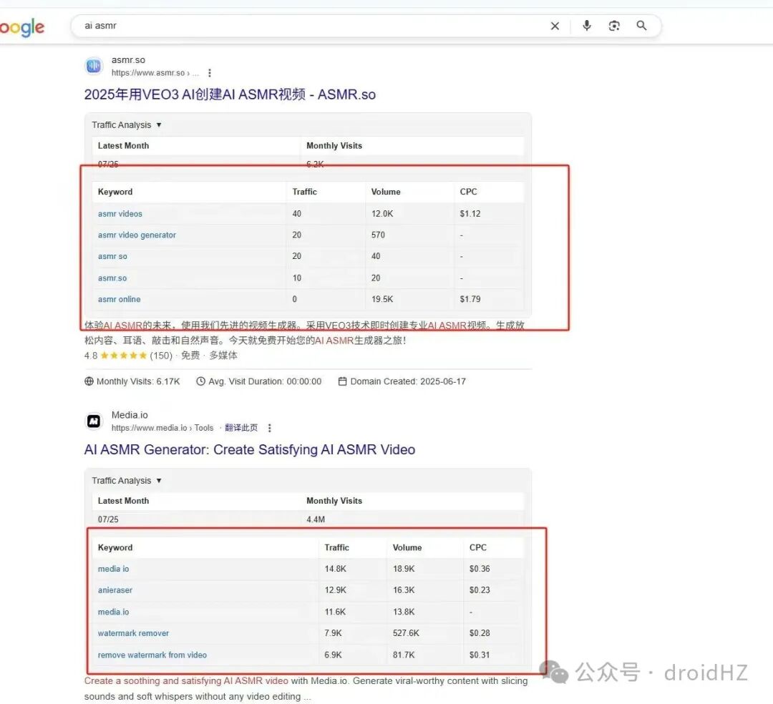773x704 pixels.
Task: Clear the search box with the X icon
Action: 555,26
